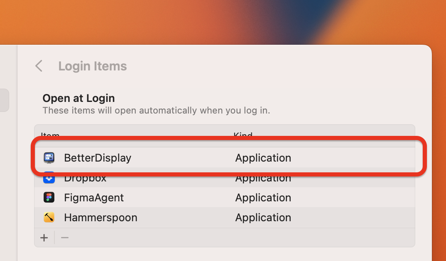Click the Application label beside Hammerspoon

(x=263, y=217)
